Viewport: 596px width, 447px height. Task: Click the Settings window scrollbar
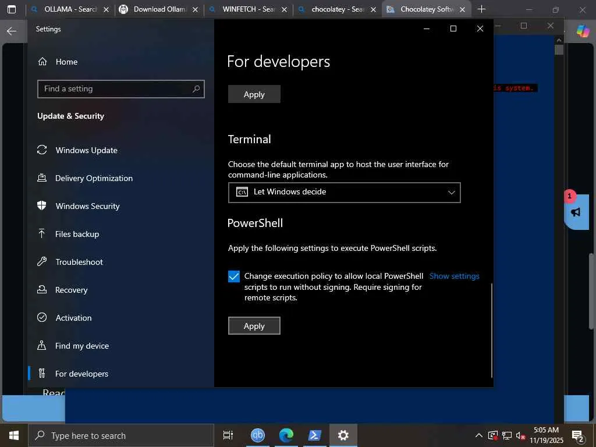(x=491, y=330)
